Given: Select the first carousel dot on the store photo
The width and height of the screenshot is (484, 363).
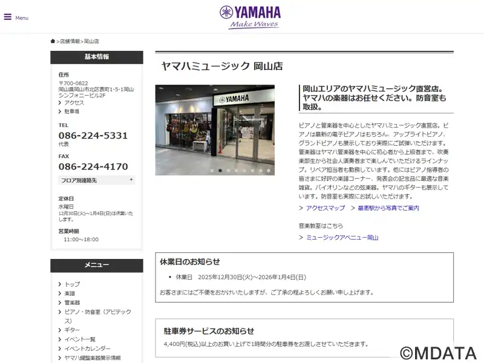Looking at the screenshot, I should point(212,171).
